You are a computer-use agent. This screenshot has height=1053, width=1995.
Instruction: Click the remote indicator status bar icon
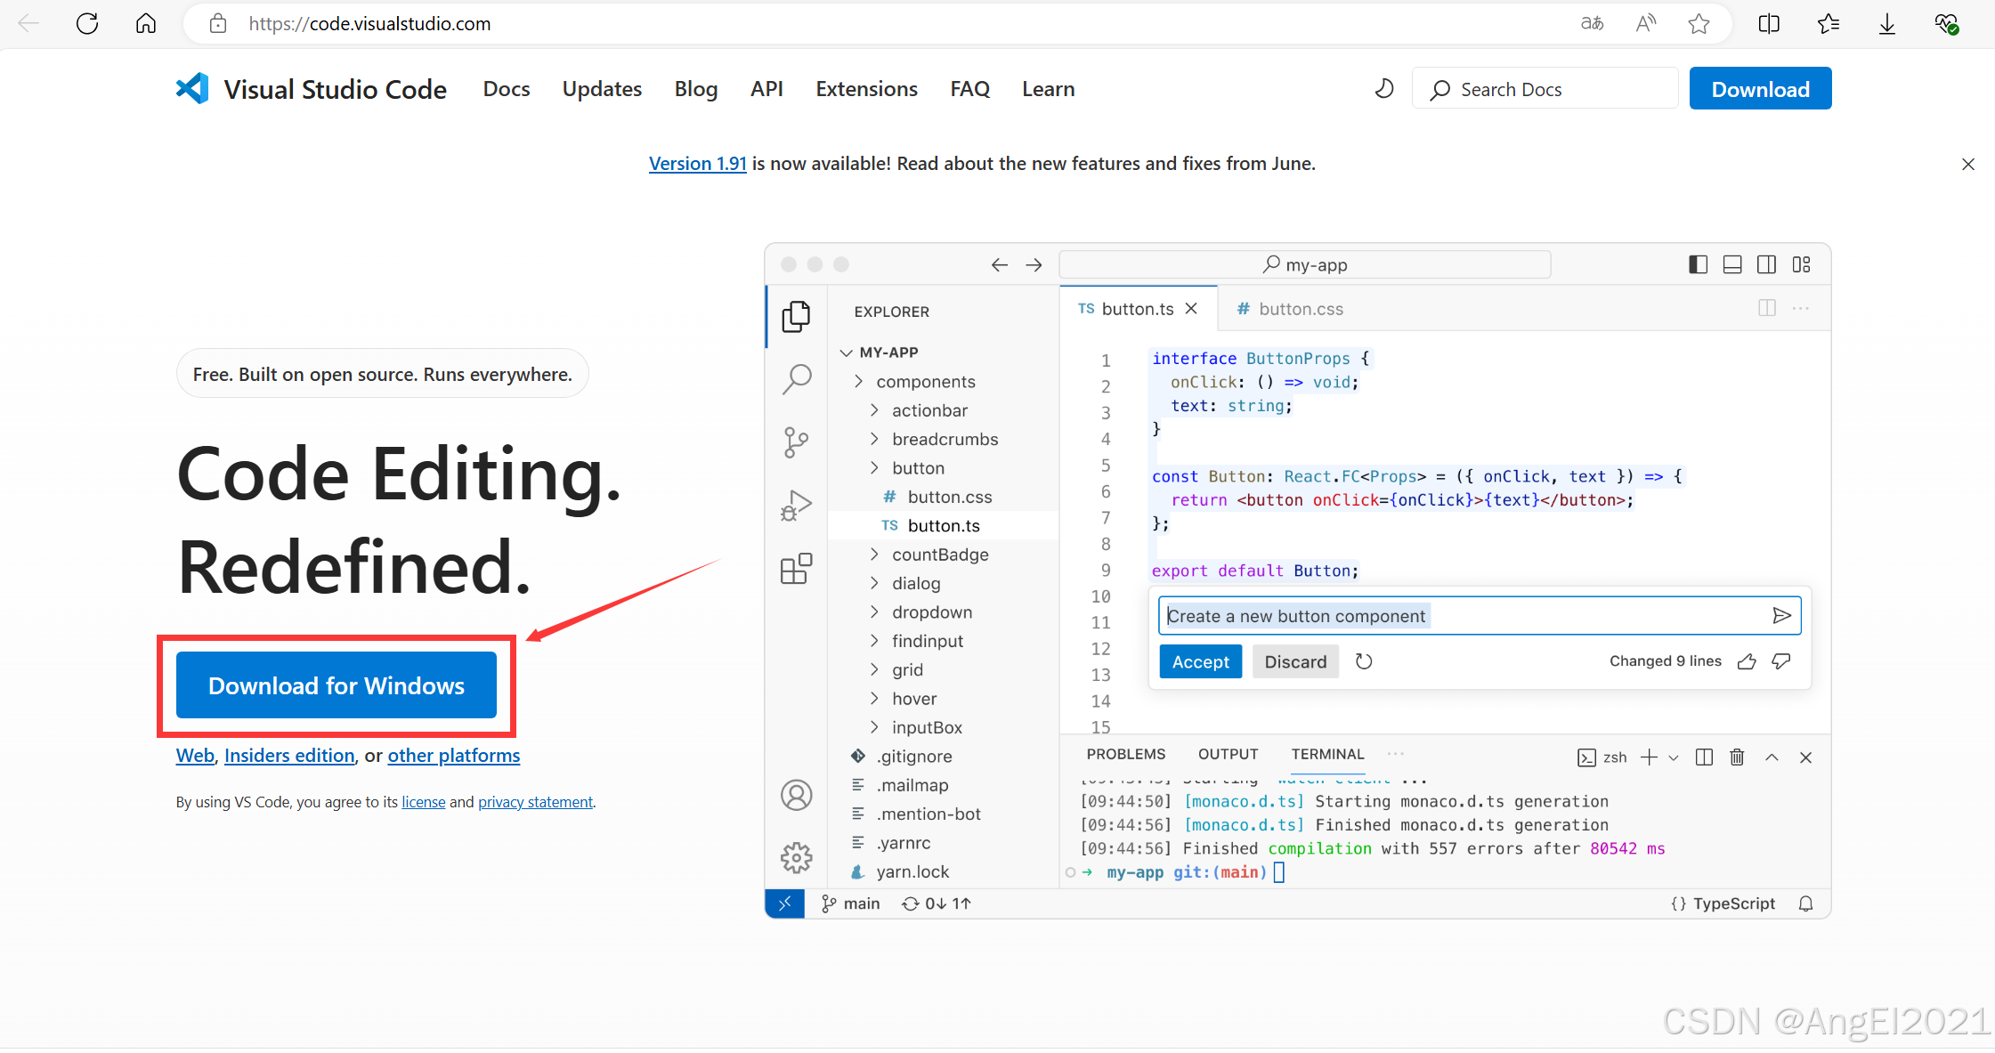784,903
